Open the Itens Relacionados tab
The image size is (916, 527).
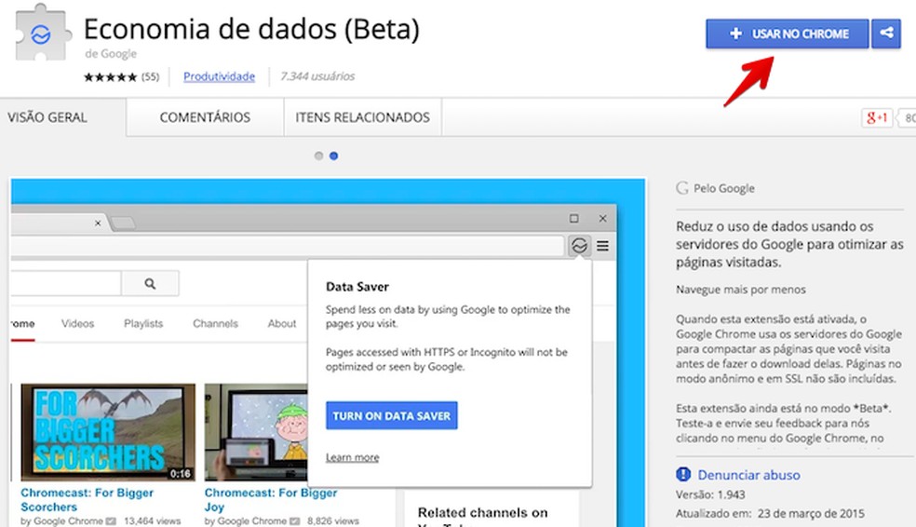pos(363,117)
